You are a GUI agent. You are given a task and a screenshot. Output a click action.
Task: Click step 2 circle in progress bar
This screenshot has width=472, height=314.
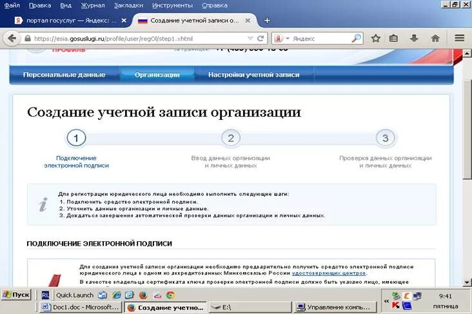[x=231, y=138]
